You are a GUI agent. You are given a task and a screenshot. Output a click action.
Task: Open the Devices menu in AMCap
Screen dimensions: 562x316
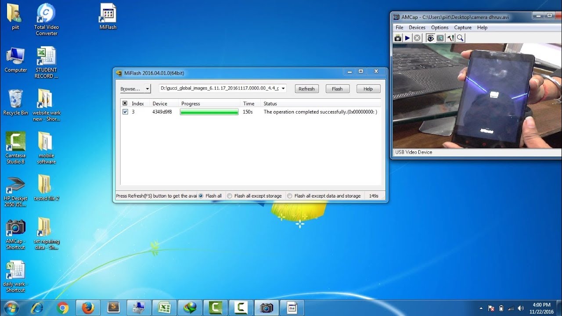point(417,27)
